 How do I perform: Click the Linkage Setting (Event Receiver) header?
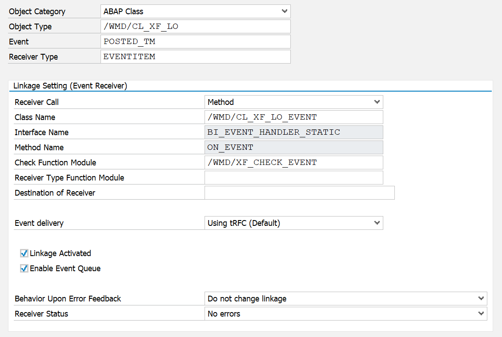click(70, 86)
